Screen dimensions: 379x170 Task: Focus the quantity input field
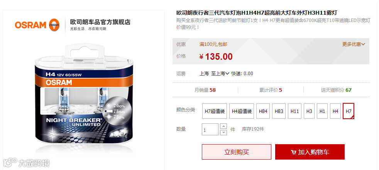click(210, 130)
